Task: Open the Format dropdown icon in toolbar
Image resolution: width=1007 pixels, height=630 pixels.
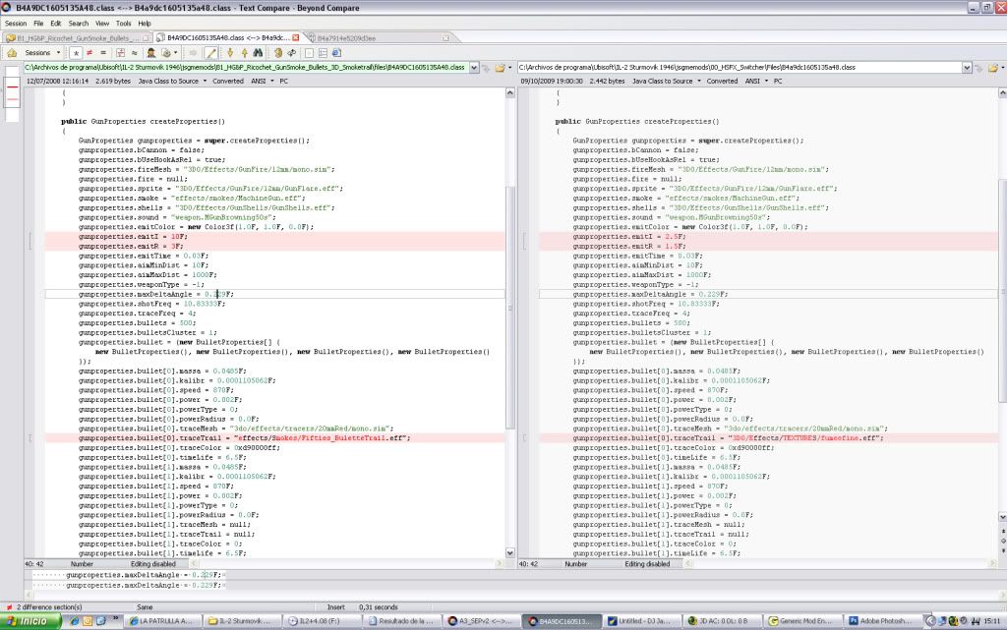Action: (169, 53)
